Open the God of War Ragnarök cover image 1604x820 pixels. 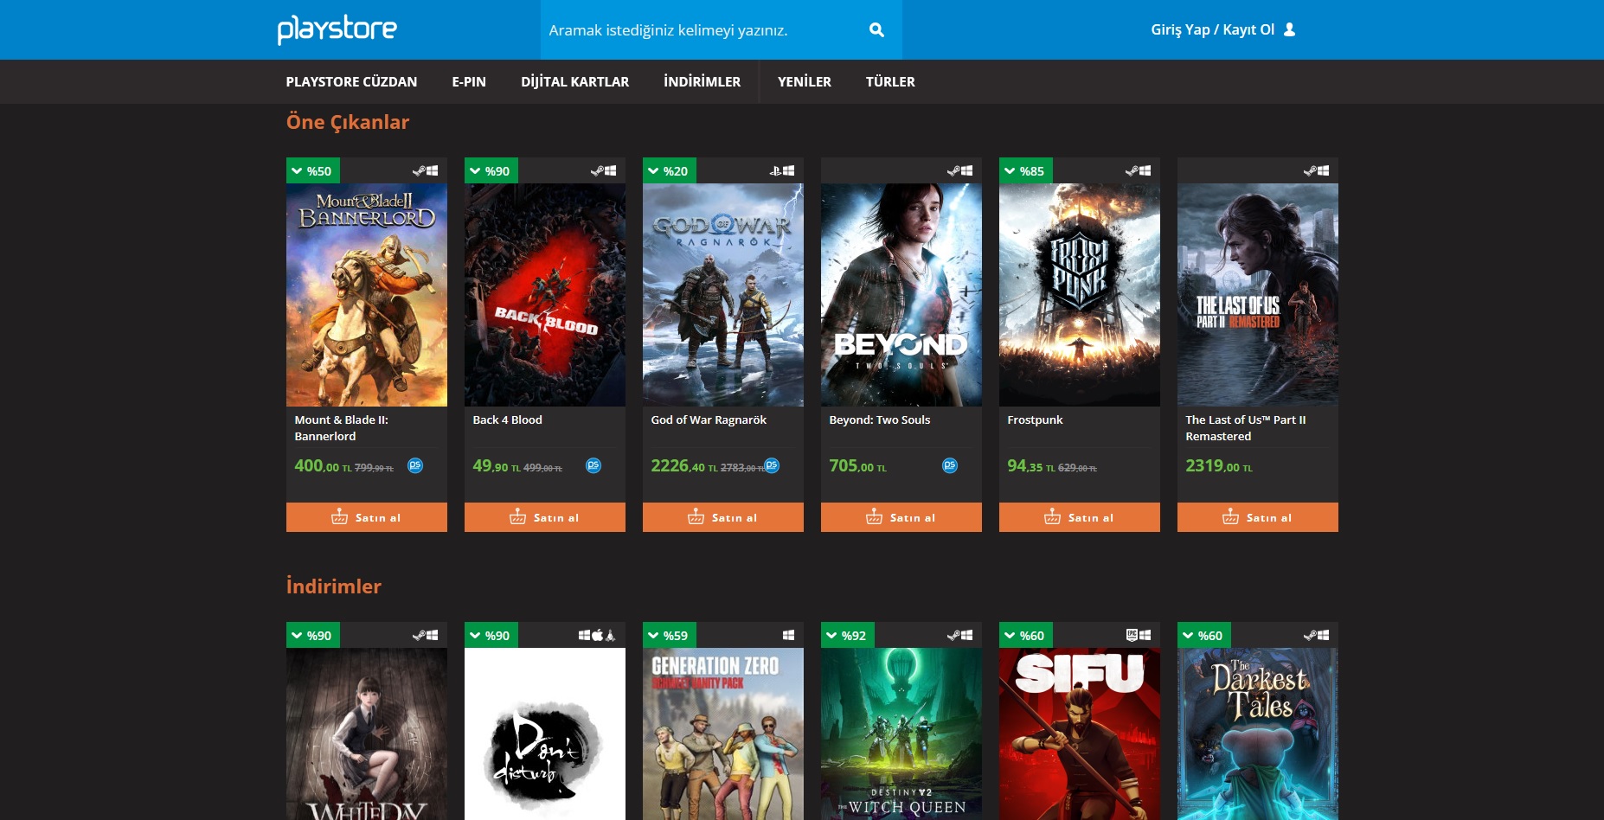point(723,295)
